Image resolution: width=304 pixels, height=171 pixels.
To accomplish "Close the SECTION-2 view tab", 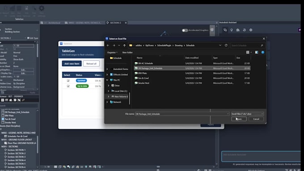I will [x=126, y=23].
